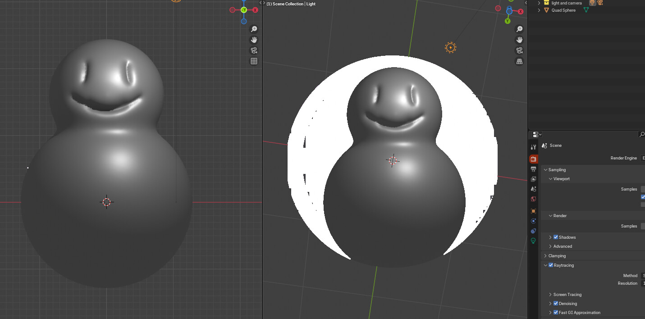
Task: Expand the light and camera collection
Action: coord(539,3)
